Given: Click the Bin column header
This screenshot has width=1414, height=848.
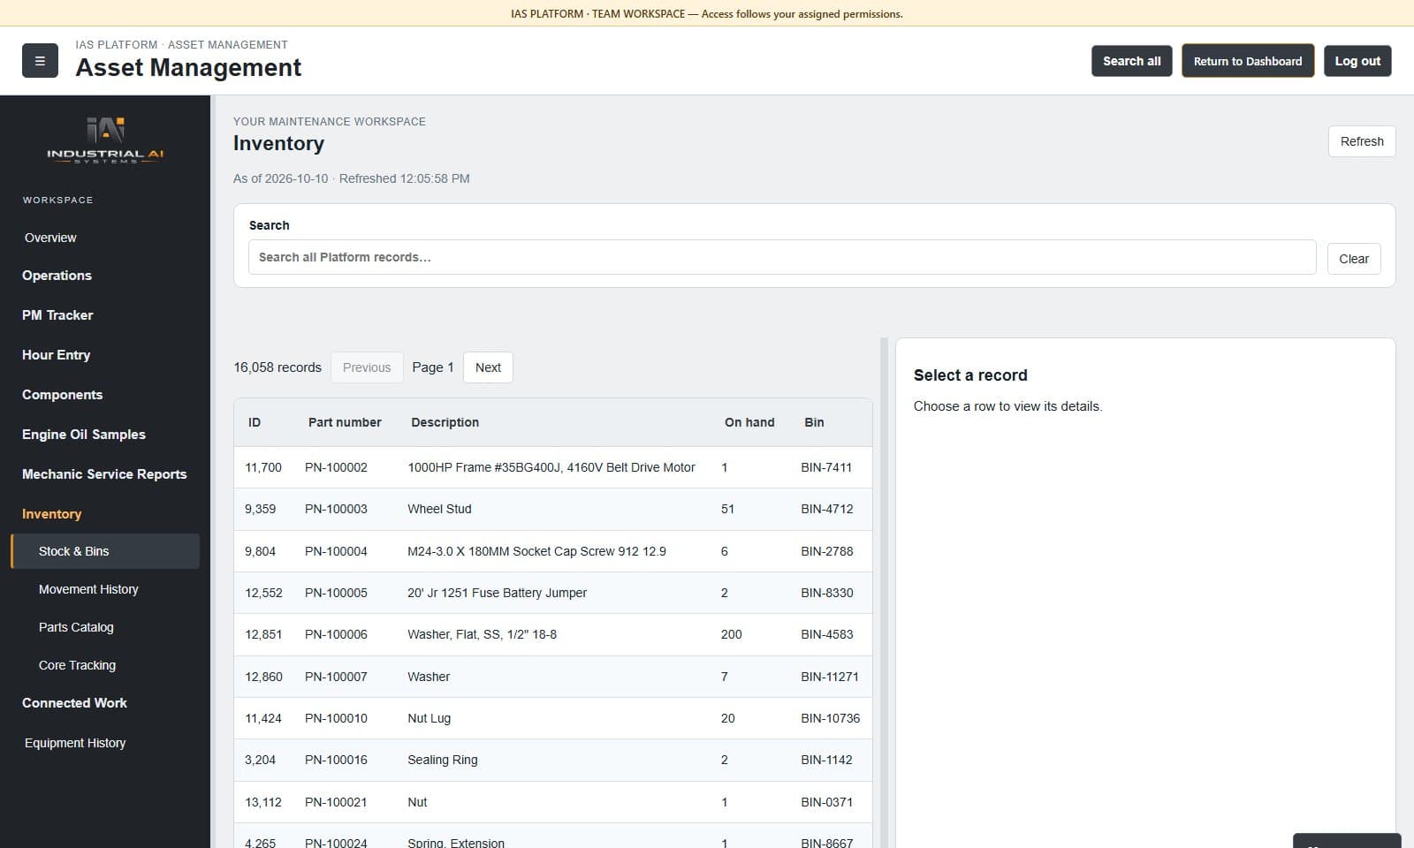Looking at the screenshot, I should (x=814, y=422).
